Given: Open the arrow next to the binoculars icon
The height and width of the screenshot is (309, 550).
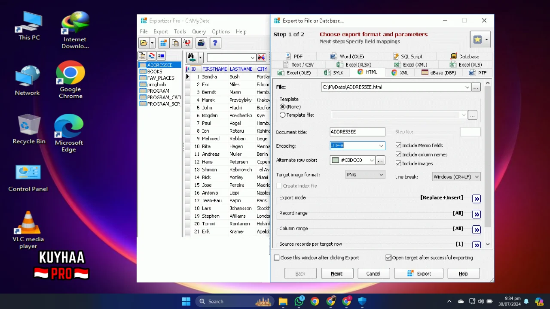Looking at the screenshot, I should (200, 57).
